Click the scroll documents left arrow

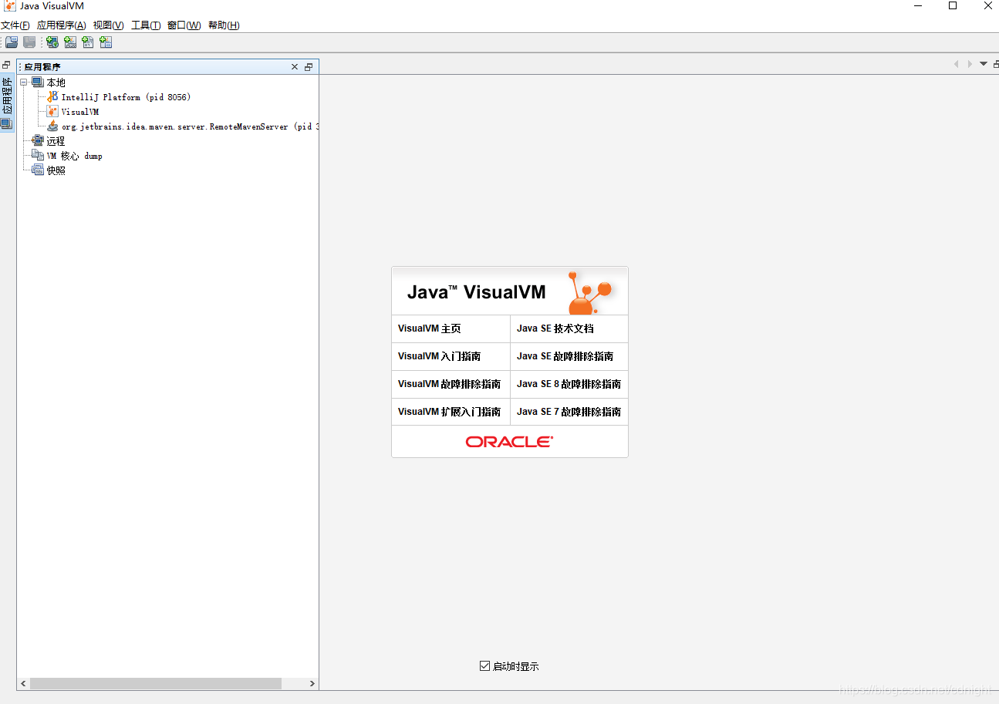click(x=957, y=64)
